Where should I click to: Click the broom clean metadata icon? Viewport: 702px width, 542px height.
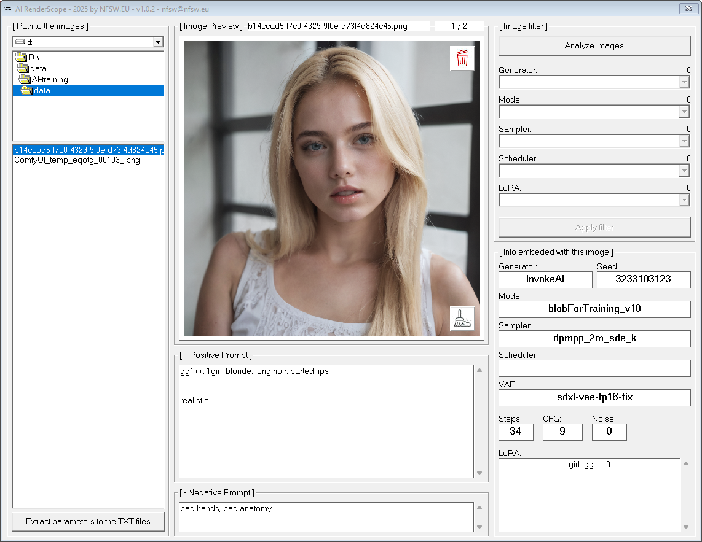coord(462,318)
